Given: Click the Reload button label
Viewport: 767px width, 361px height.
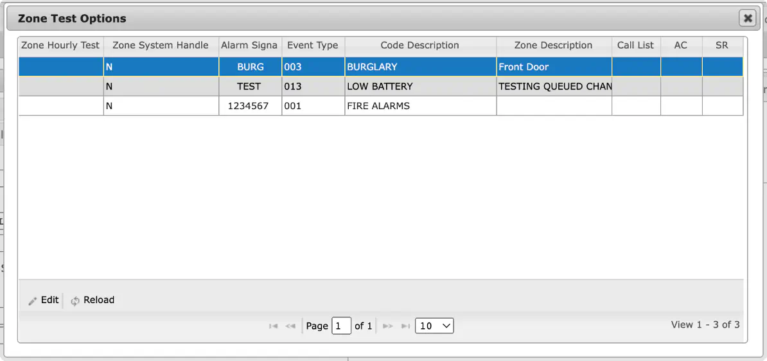Looking at the screenshot, I should click(x=99, y=300).
